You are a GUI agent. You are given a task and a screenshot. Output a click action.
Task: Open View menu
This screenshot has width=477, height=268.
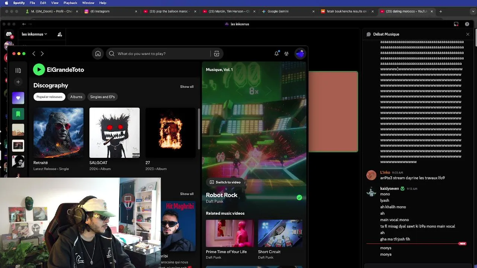(x=55, y=3)
